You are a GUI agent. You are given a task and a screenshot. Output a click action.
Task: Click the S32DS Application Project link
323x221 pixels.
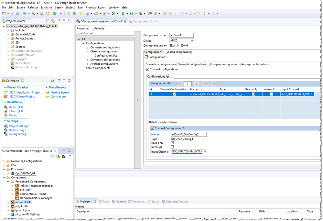25,93
